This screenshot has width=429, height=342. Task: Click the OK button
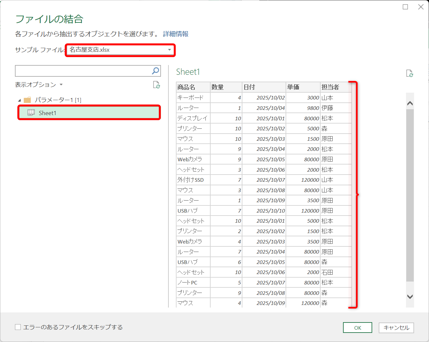click(357, 327)
